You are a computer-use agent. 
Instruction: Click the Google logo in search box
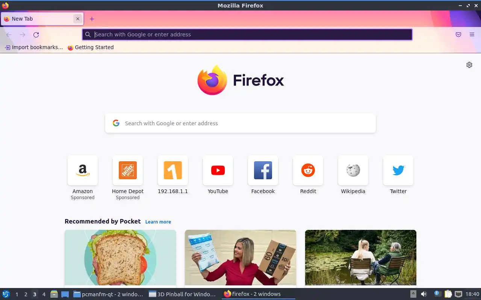[116, 123]
